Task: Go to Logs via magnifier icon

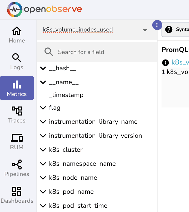Action: tap(17, 58)
